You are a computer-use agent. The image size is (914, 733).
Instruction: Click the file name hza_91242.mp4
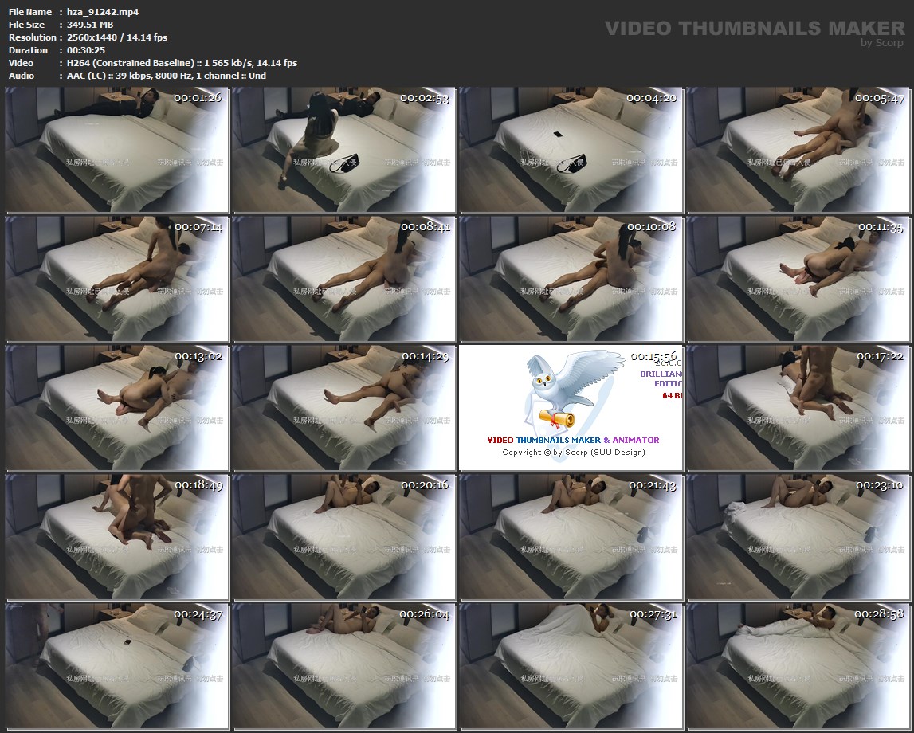pyautogui.click(x=103, y=12)
